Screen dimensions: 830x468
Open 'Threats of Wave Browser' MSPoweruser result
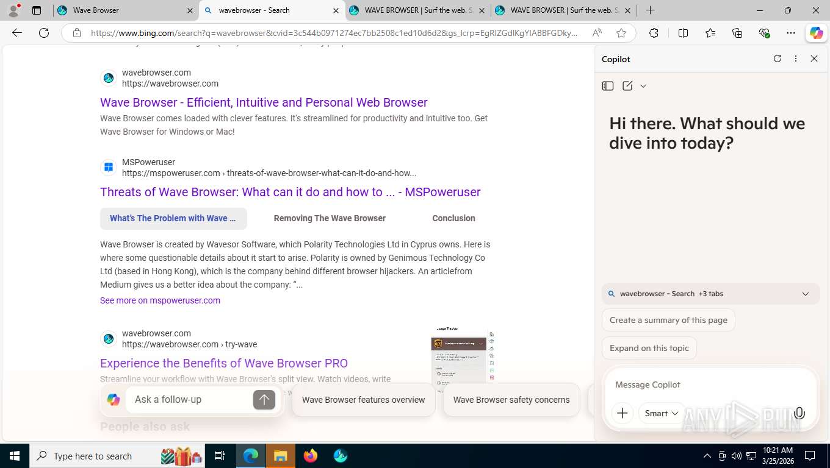[290, 192]
